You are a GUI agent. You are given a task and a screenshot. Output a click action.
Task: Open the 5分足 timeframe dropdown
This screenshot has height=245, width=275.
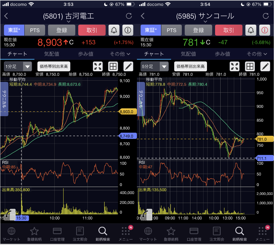tap(155, 67)
